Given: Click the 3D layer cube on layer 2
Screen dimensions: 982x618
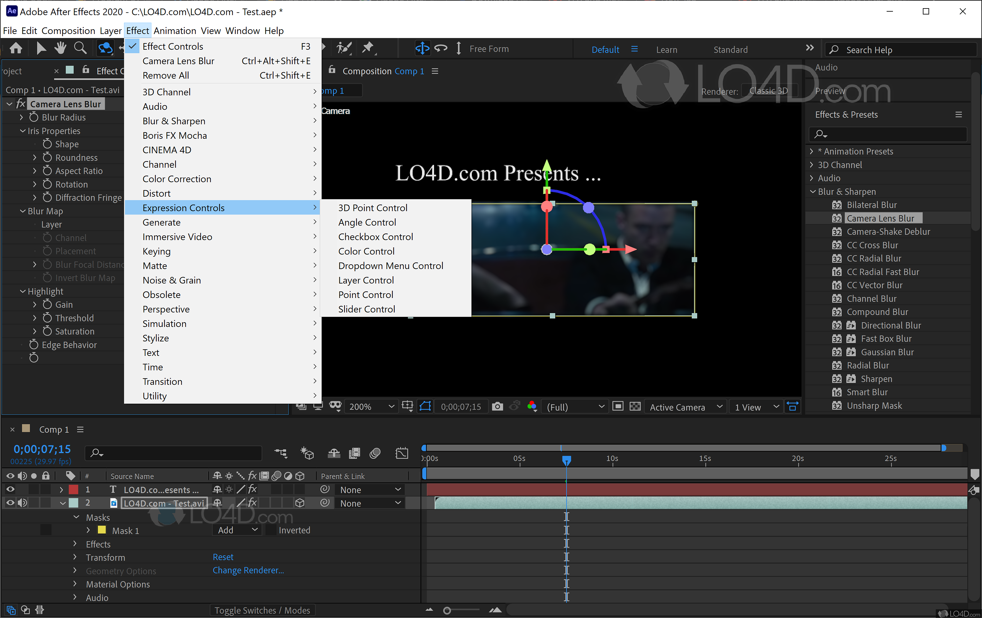Looking at the screenshot, I should [300, 503].
